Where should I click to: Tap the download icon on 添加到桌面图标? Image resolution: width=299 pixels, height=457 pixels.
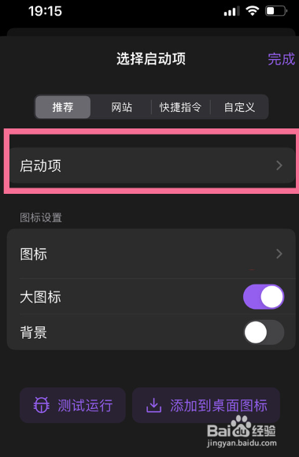153,405
